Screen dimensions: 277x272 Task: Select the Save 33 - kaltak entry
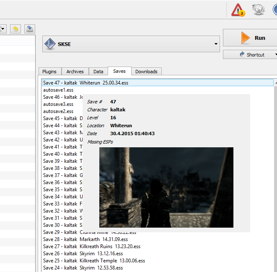pos(62,204)
